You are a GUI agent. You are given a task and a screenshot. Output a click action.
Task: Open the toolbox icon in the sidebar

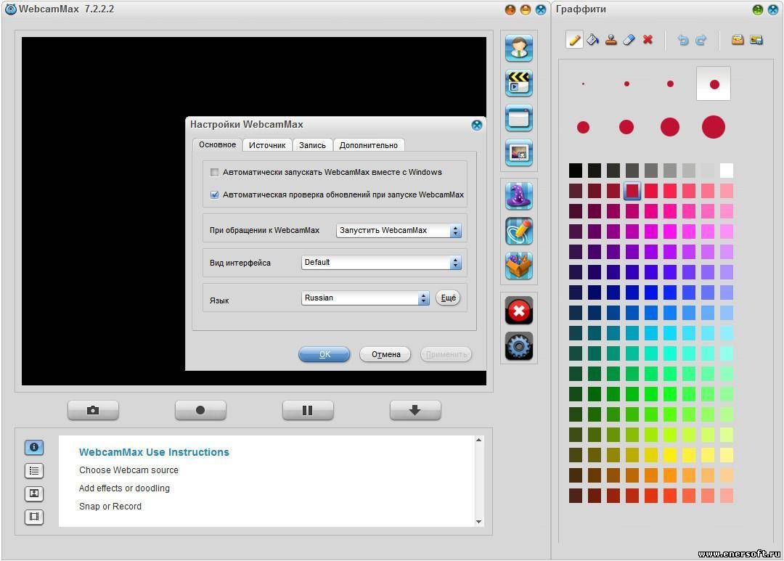pyautogui.click(x=519, y=266)
